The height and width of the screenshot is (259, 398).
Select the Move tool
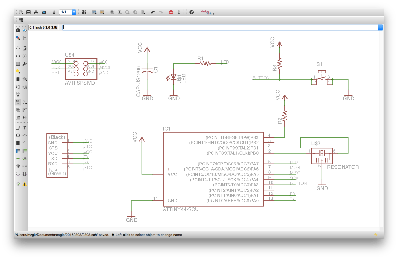click(18, 48)
